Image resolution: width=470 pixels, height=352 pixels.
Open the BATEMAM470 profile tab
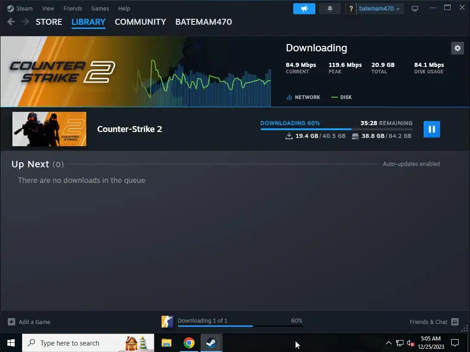click(203, 22)
